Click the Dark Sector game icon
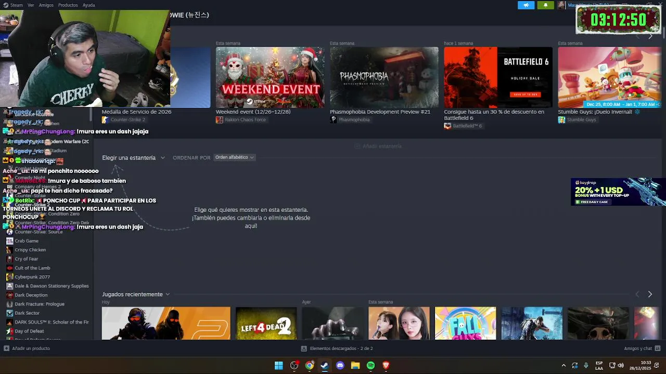 (9, 313)
